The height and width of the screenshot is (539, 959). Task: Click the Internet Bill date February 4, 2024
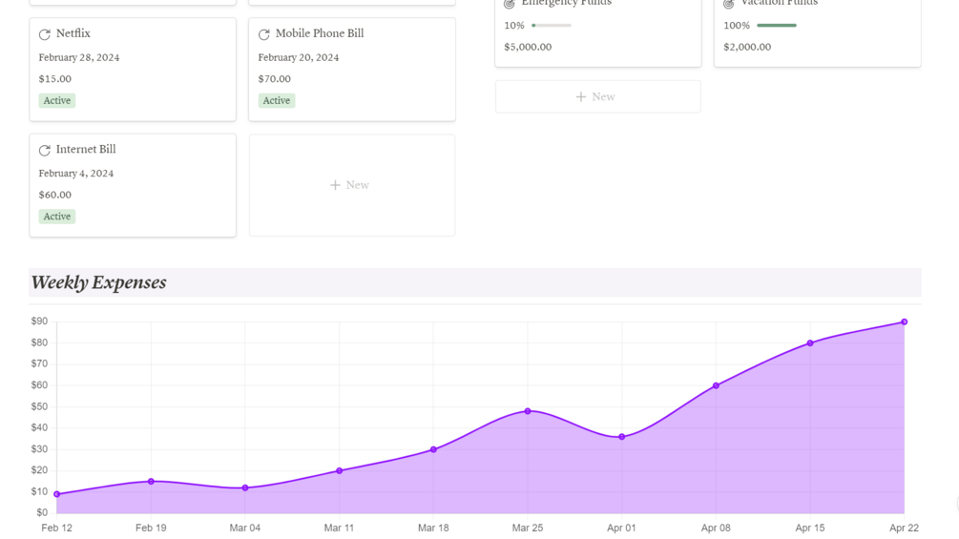(75, 174)
